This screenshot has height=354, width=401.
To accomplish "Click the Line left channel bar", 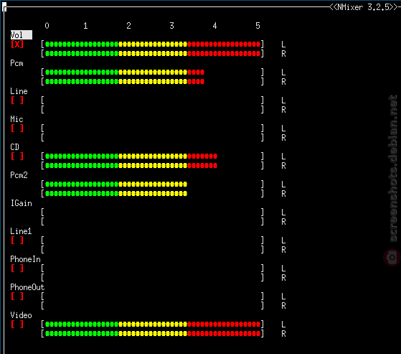I will point(152,101).
